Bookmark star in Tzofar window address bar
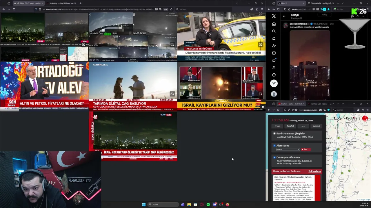 328,110
